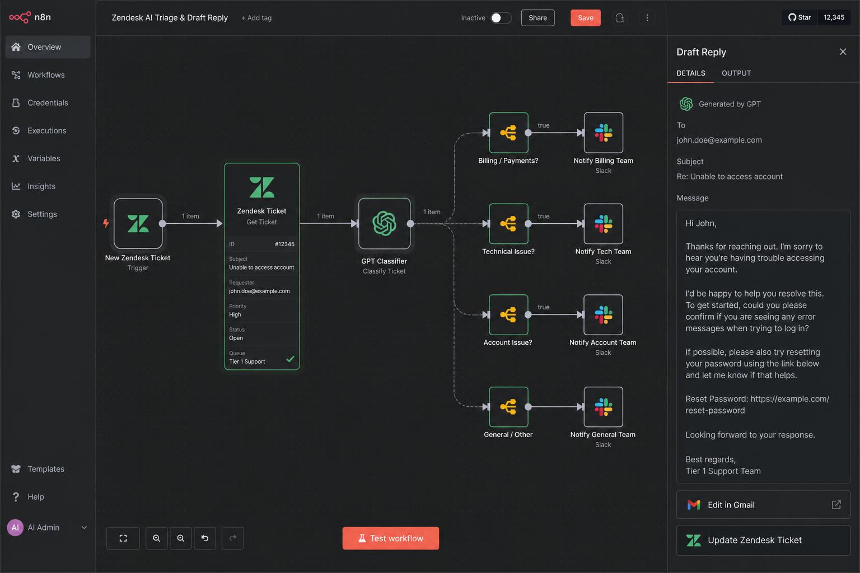
Task: Select the Notify Billing Team Slack node
Action: point(604,133)
